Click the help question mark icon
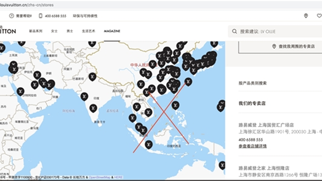Screen dimensions: 322x181 [11, 16]
